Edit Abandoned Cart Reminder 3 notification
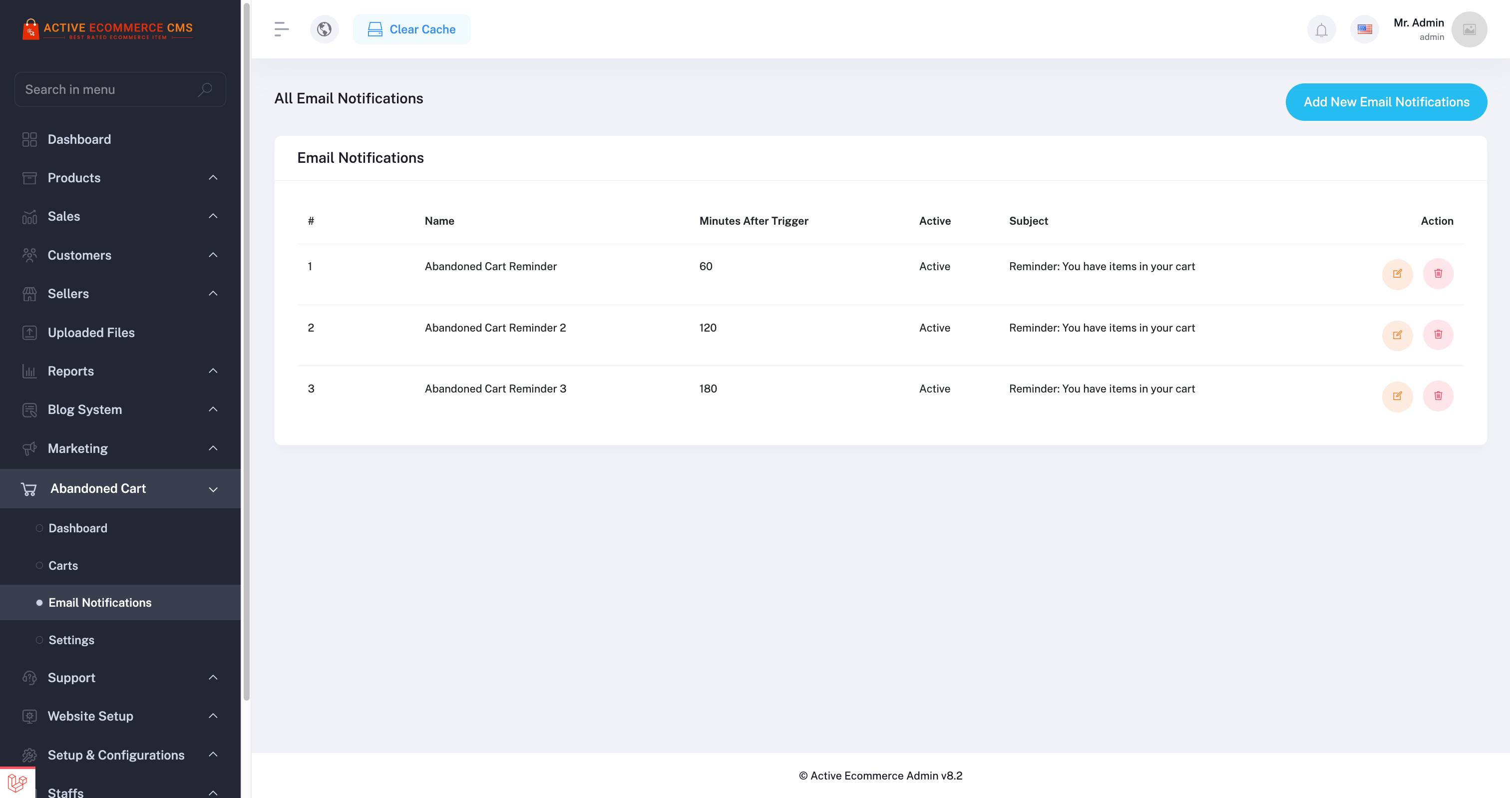The width and height of the screenshot is (1510, 798). [1397, 396]
